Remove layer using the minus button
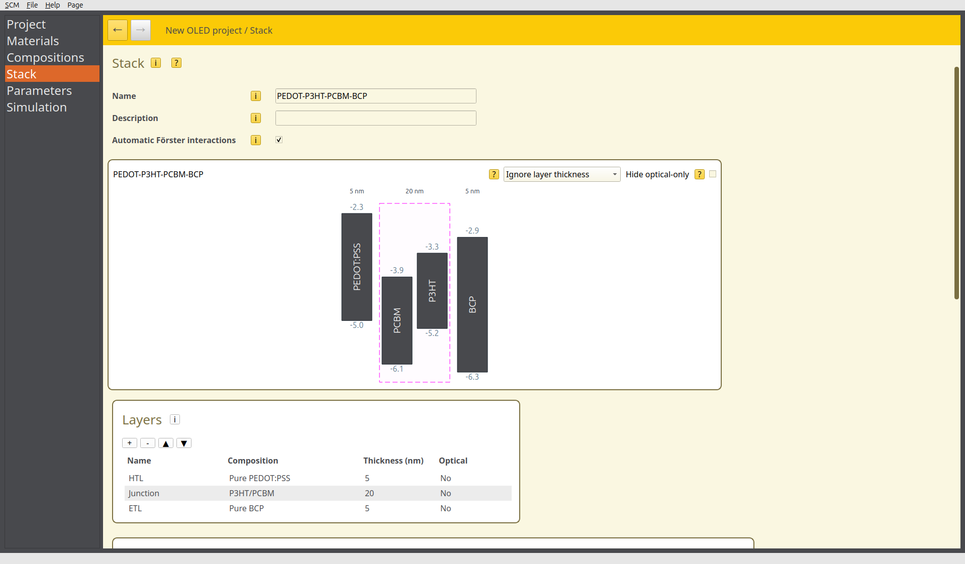The width and height of the screenshot is (965, 564). [147, 443]
